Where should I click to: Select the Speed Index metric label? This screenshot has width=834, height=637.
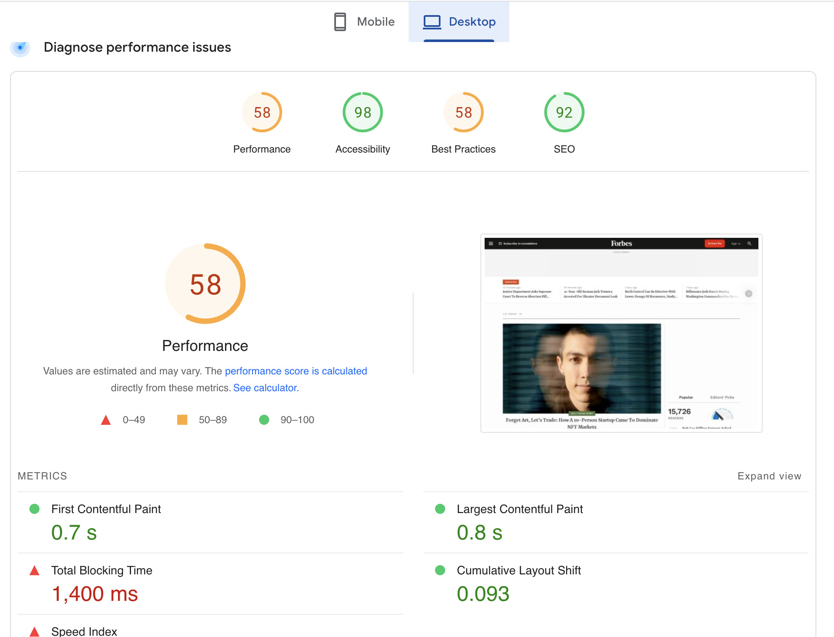[x=84, y=631]
